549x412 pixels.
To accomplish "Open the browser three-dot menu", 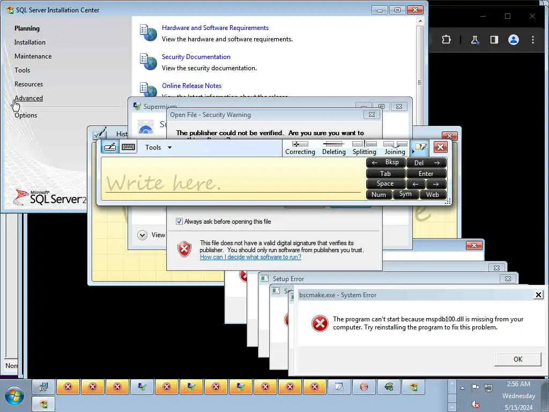I will click(532, 40).
